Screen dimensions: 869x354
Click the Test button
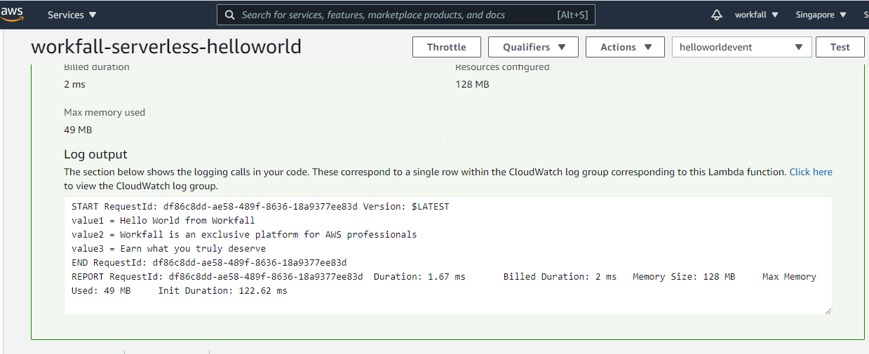[840, 47]
